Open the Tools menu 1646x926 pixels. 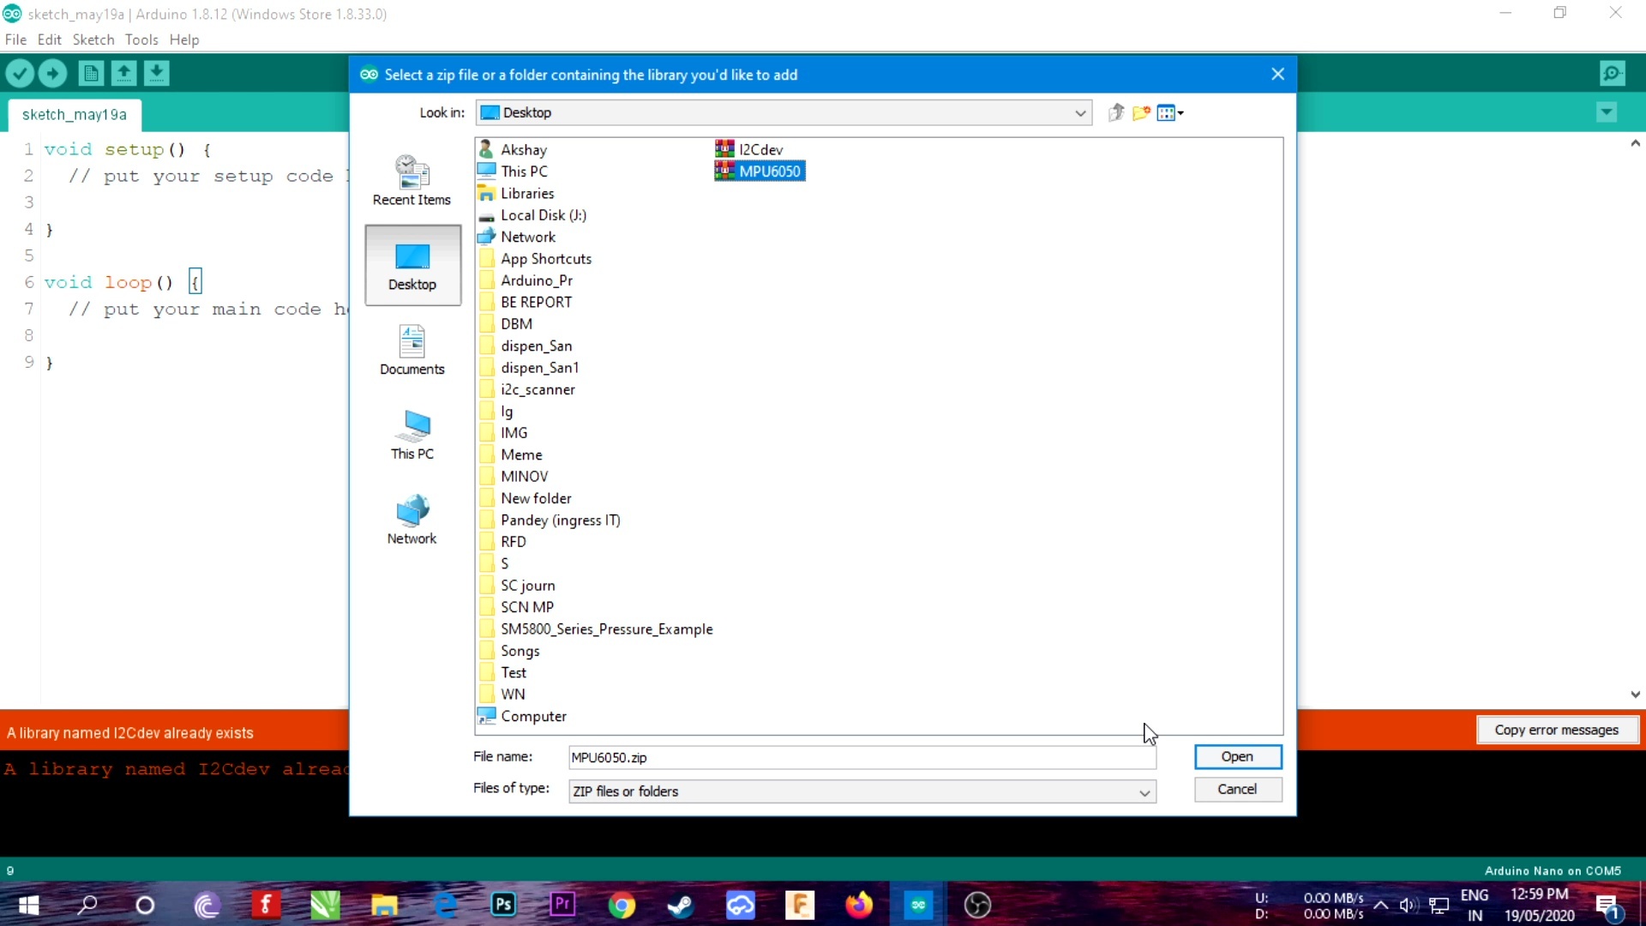click(141, 39)
